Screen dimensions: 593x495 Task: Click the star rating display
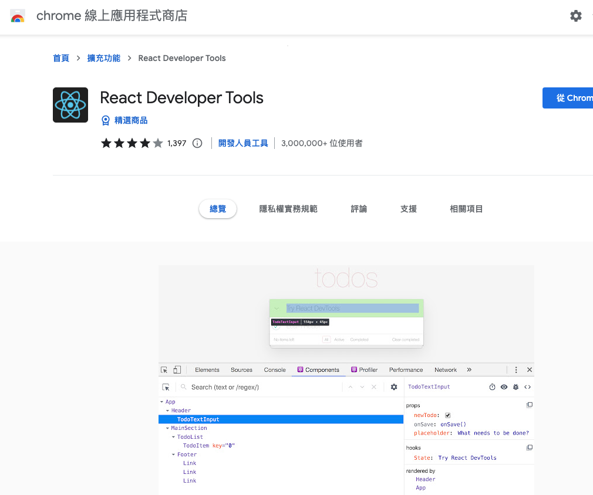point(132,143)
